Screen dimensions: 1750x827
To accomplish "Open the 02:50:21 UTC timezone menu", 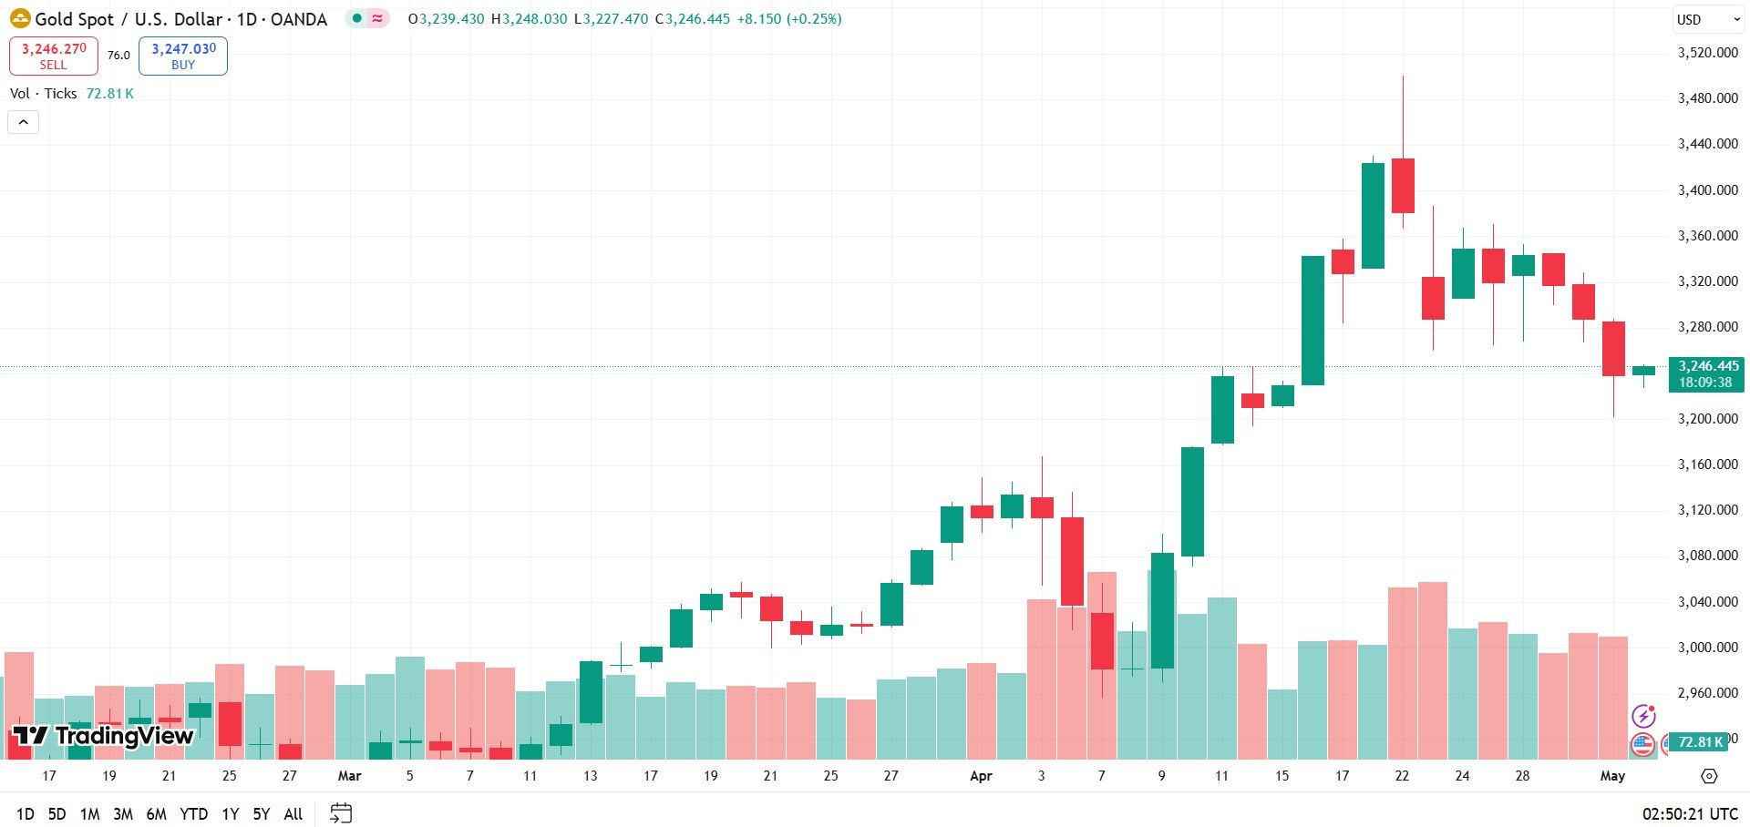I will (1690, 814).
